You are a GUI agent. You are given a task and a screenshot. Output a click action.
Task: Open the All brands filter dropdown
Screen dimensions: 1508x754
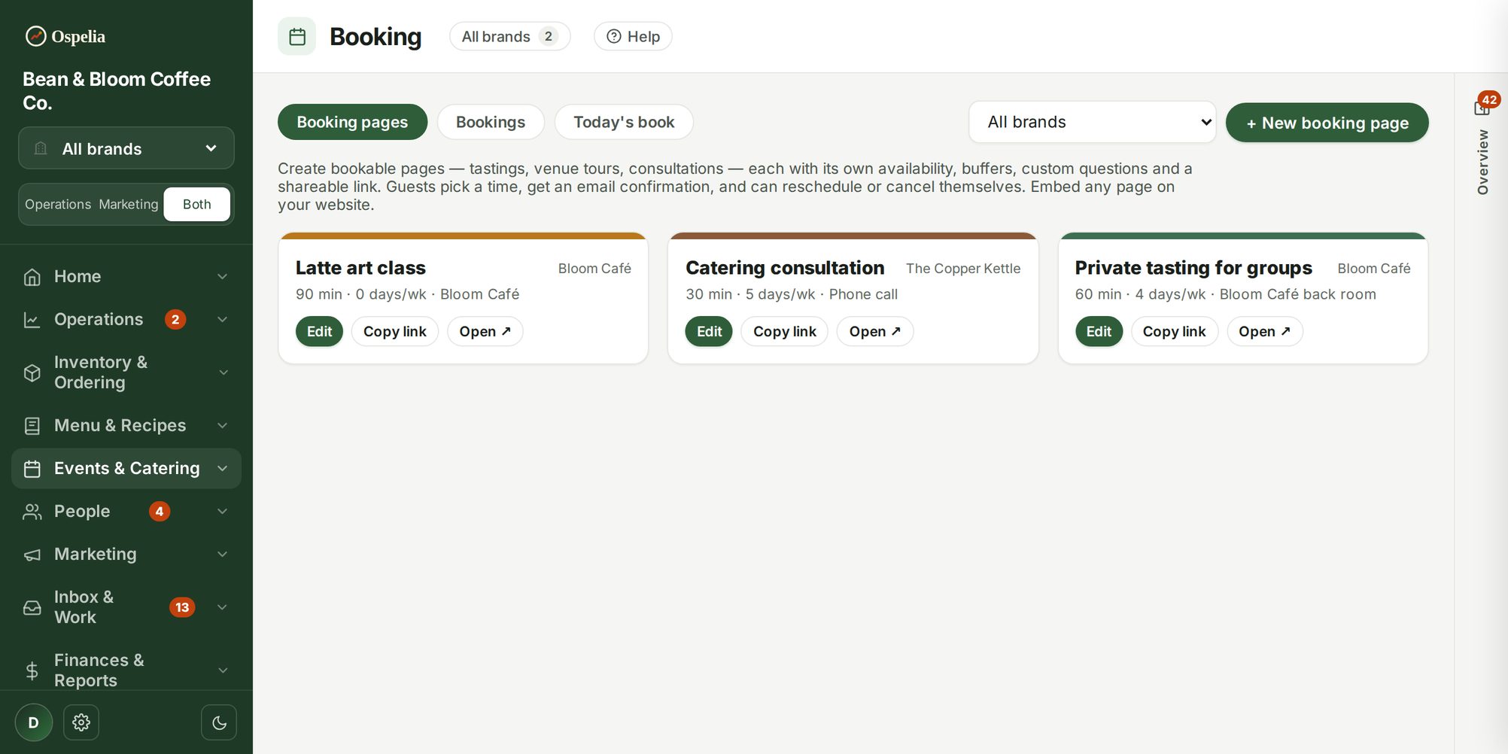pos(1093,122)
